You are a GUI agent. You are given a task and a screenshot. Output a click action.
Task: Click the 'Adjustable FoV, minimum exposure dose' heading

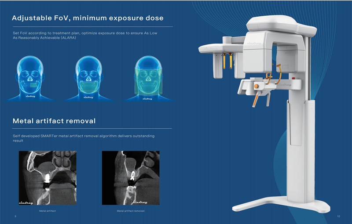pos(88,18)
